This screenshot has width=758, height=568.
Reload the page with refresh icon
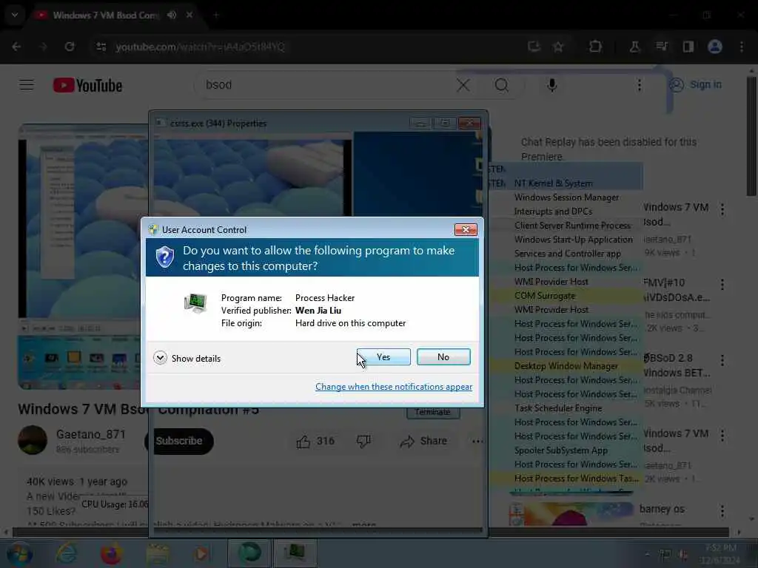point(70,47)
